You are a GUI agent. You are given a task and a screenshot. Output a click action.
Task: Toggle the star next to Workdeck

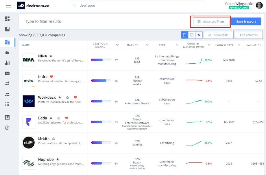[x=60, y=97]
